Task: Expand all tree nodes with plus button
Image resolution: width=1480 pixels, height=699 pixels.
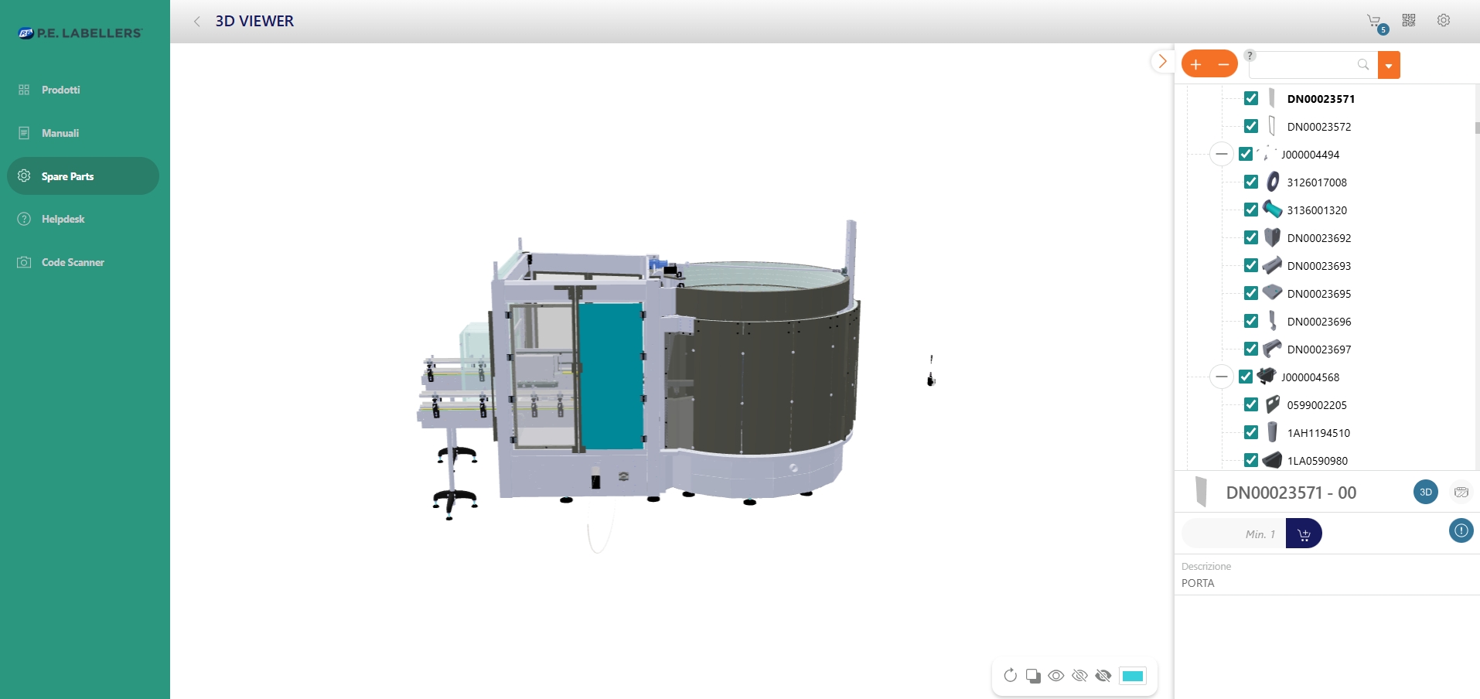Action: click(1196, 64)
